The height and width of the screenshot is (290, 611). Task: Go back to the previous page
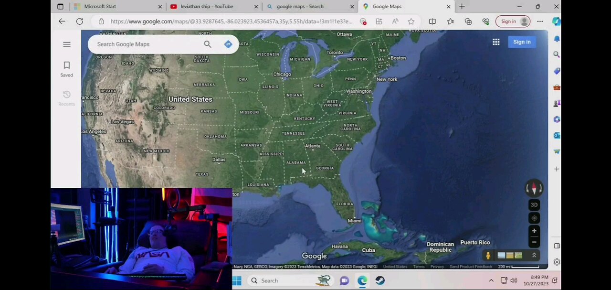(62, 21)
